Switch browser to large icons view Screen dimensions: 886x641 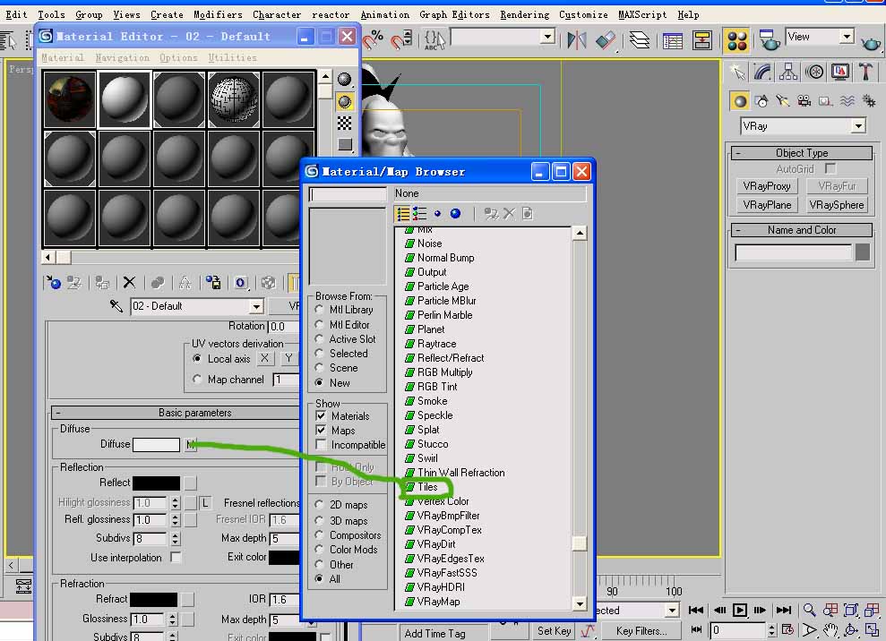pyautogui.click(x=455, y=214)
